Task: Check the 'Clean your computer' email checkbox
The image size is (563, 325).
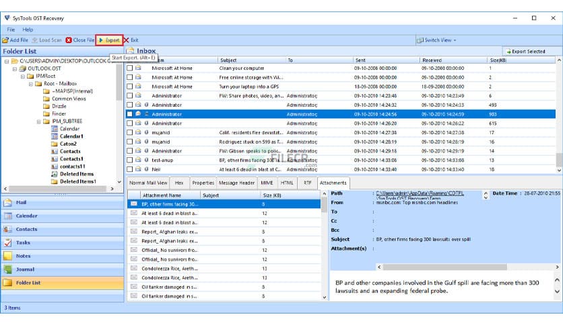Action: [129, 68]
